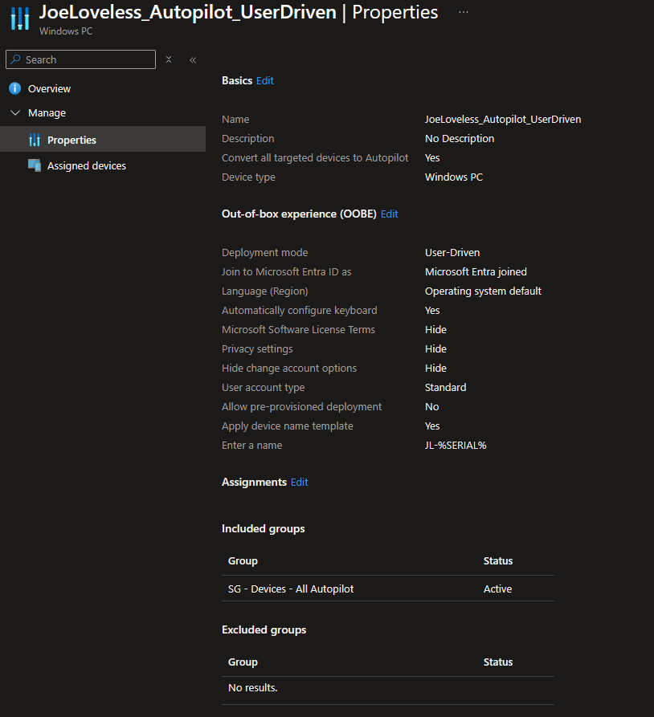Click Group column header under Excluded groups
Viewport: 654px width, 717px height.
243,662
